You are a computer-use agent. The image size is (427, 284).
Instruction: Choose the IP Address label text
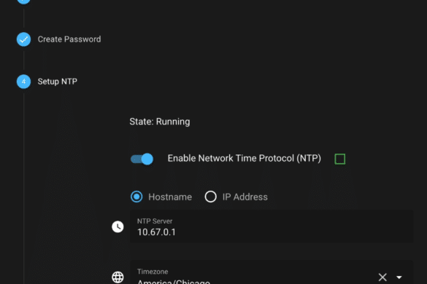(245, 197)
